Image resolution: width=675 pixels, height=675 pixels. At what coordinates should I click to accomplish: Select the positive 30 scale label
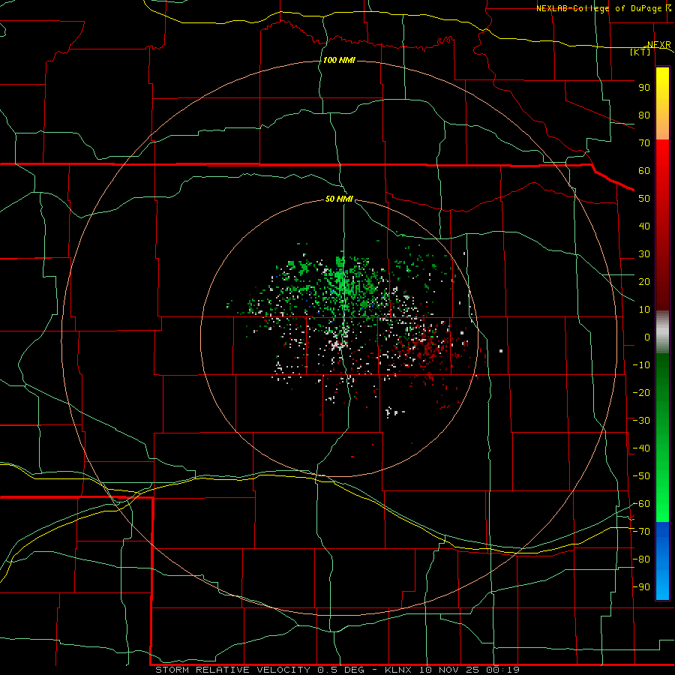point(644,254)
